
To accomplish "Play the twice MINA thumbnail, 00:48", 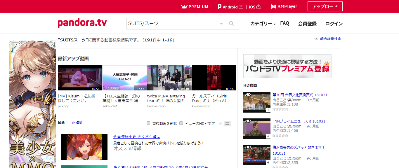I will pyautogui.click(x=169, y=78).
